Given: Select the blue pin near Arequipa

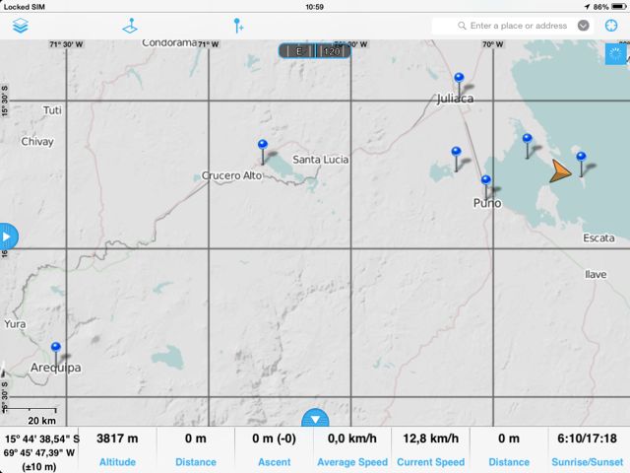Looking at the screenshot, I should click(x=56, y=351).
